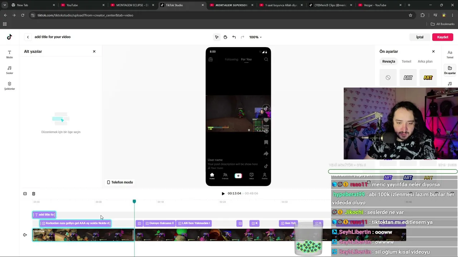Select the 'K' caption clip
458x257 pixels.
point(254,223)
